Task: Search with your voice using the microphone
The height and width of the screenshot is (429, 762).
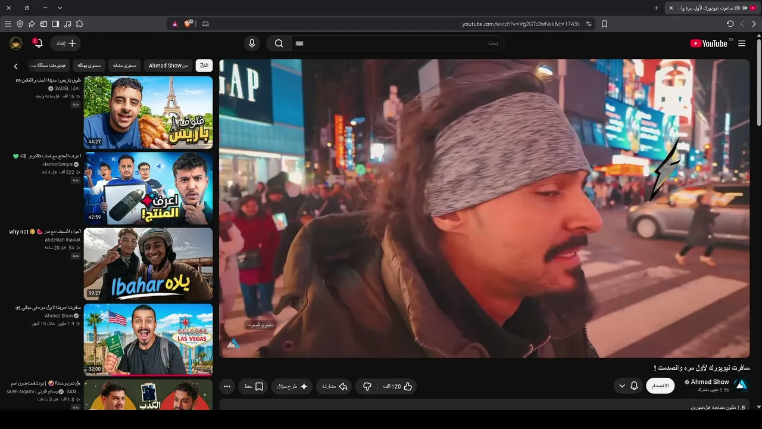Action: coord(252,43)
